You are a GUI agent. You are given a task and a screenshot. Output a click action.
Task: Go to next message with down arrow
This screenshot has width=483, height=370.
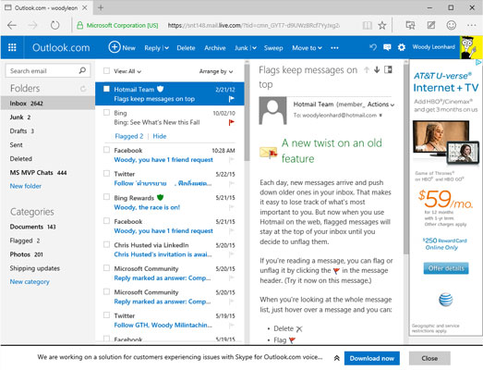coord(377,70)
